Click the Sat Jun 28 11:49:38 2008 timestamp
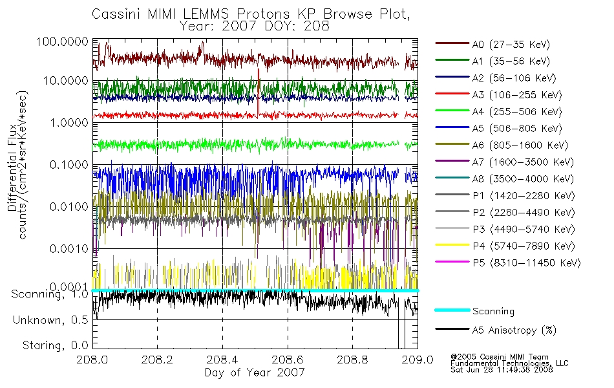The image size is (614, 388). pyautogui.click(x=502, y=370)
